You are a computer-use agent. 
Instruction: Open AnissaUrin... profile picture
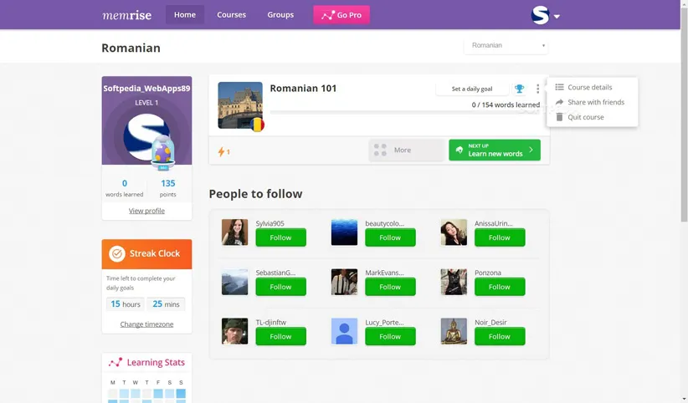454,232
